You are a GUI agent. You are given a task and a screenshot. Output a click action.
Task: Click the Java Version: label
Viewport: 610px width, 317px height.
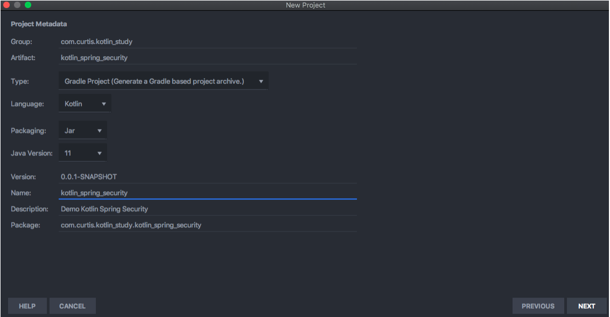tap(32, 153)
